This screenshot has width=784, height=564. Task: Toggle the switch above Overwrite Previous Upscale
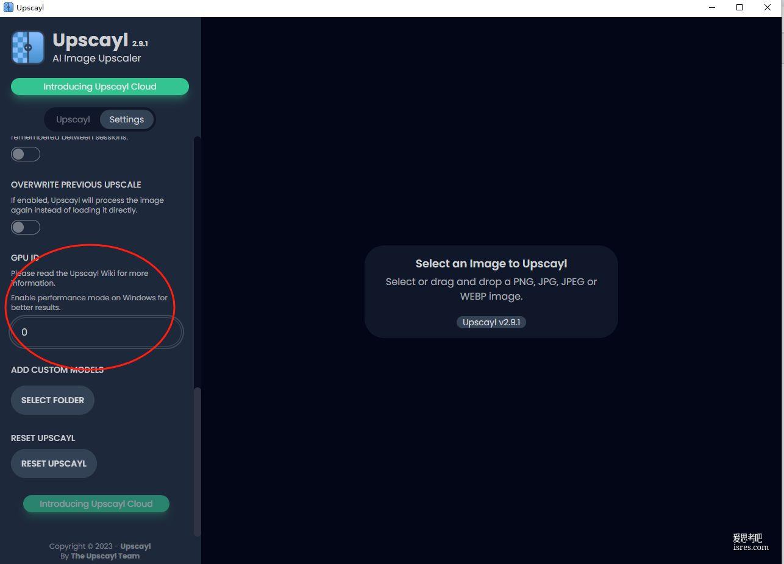(26, 154)
